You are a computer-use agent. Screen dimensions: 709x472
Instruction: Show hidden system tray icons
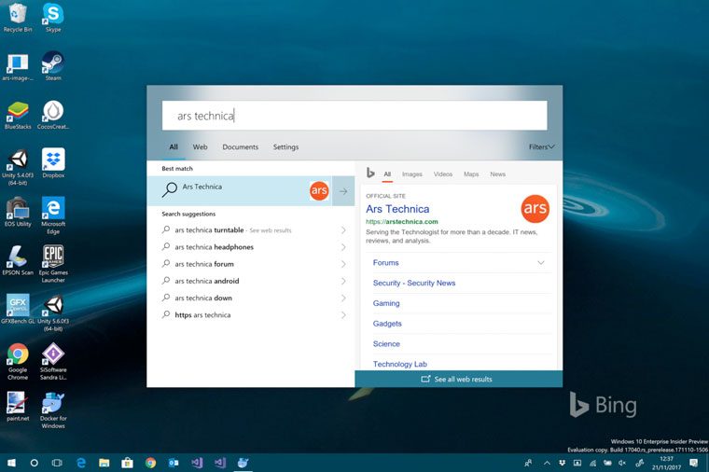click(547, 463)
